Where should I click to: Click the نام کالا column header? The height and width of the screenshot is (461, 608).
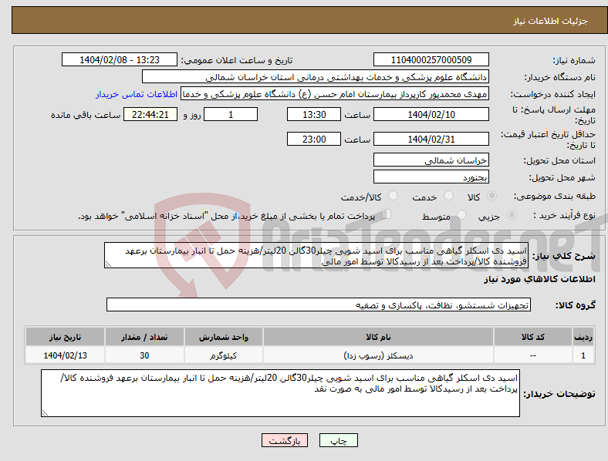coord(378,337)
